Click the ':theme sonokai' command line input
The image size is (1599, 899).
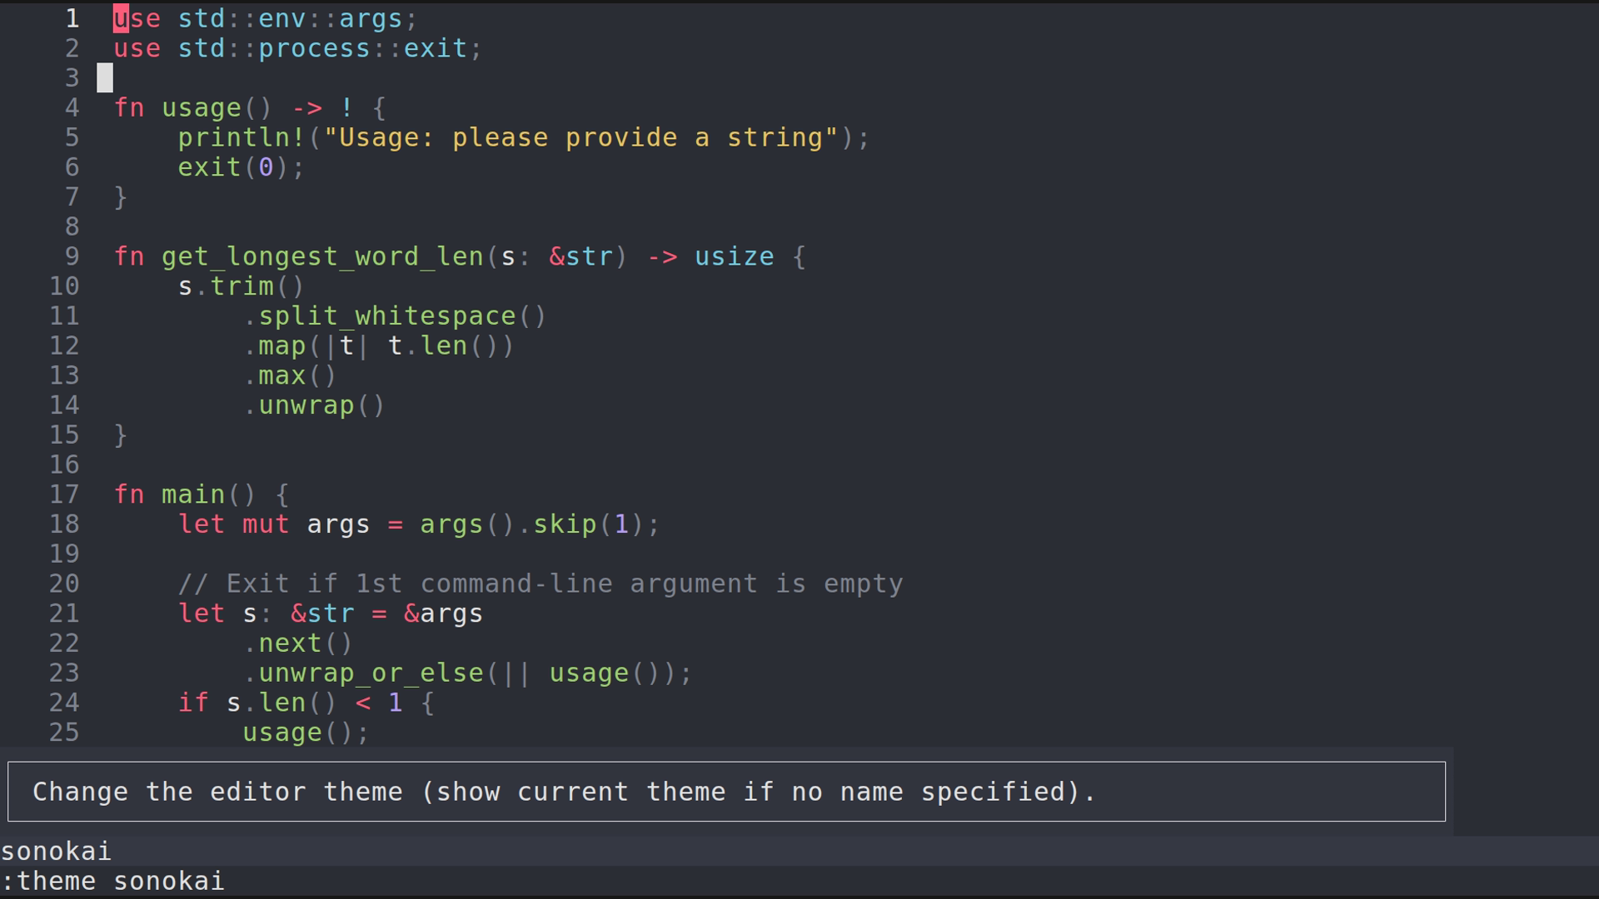[113, 881]
